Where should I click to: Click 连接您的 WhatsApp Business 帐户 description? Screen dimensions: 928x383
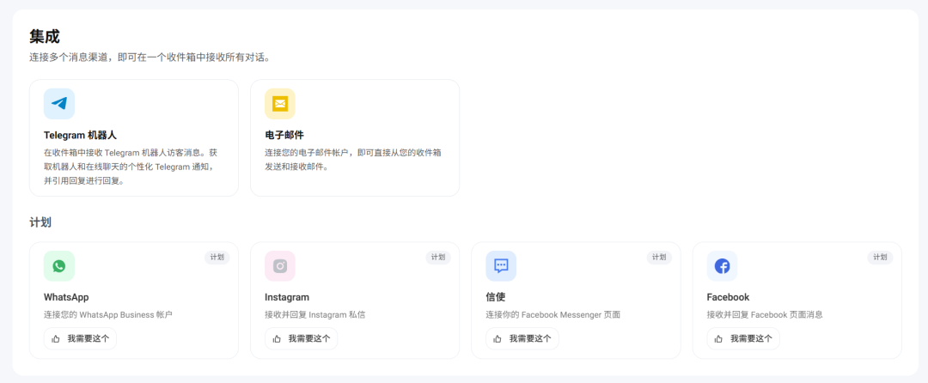(107, 315)
